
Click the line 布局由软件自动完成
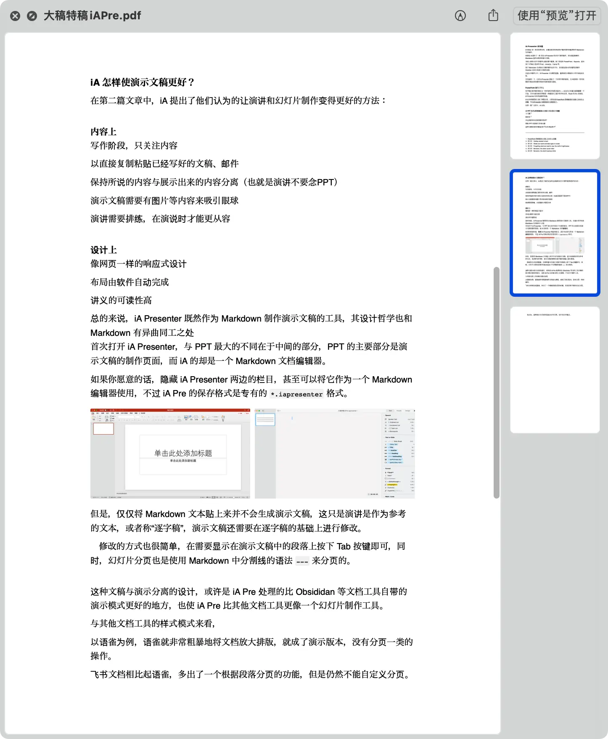point(130,282)
